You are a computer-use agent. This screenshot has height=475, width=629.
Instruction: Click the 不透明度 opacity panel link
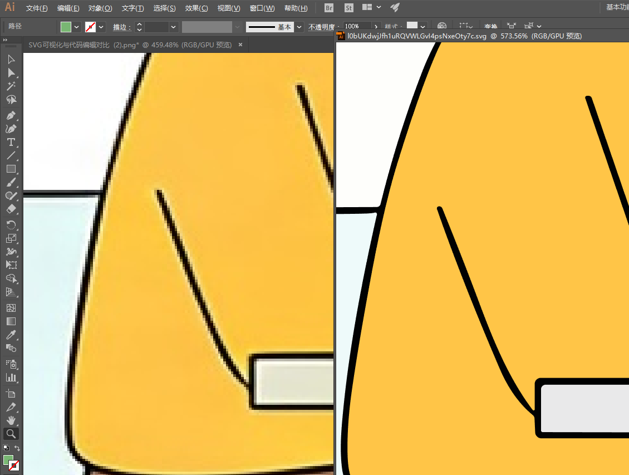[x=321, y=27]
